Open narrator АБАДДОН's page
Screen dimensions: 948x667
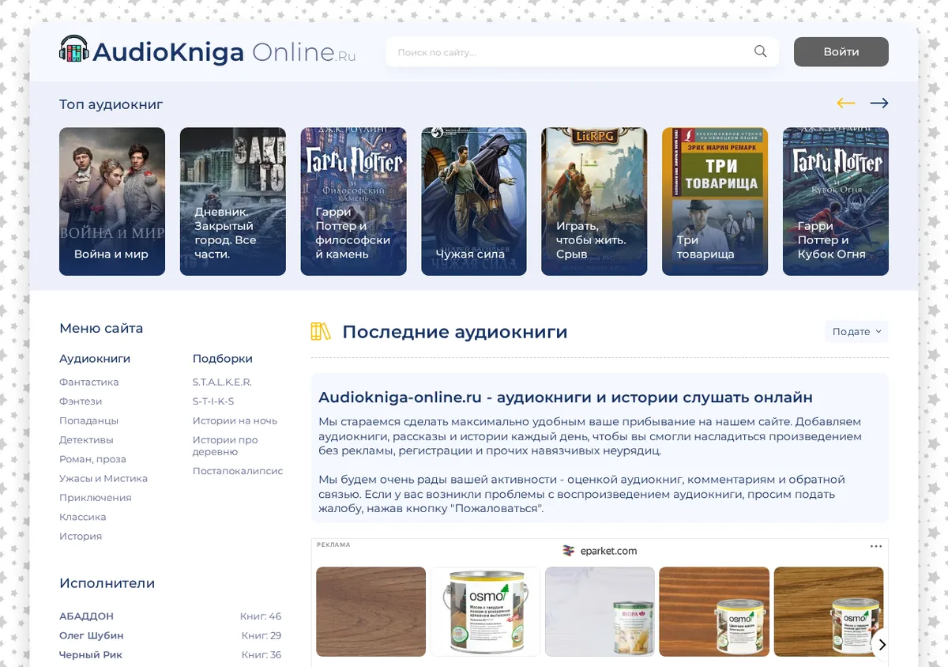click(x=86, y=616)
